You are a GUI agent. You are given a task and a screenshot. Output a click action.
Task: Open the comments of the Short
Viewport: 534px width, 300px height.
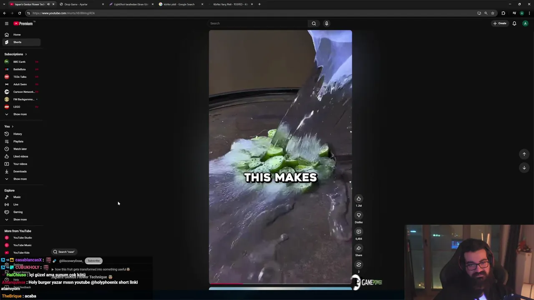click(359, 232)
